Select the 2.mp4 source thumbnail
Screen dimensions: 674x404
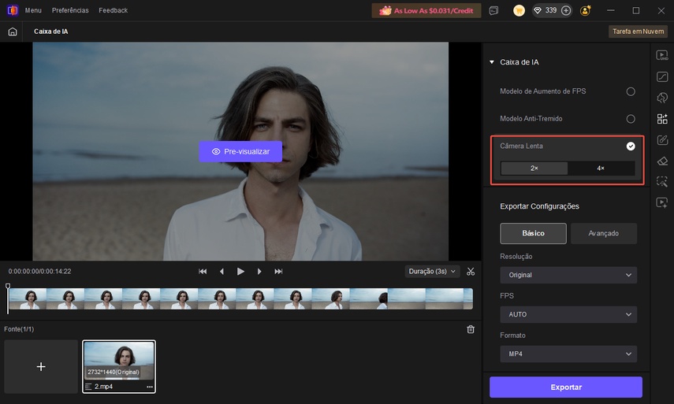click(119, 367)
